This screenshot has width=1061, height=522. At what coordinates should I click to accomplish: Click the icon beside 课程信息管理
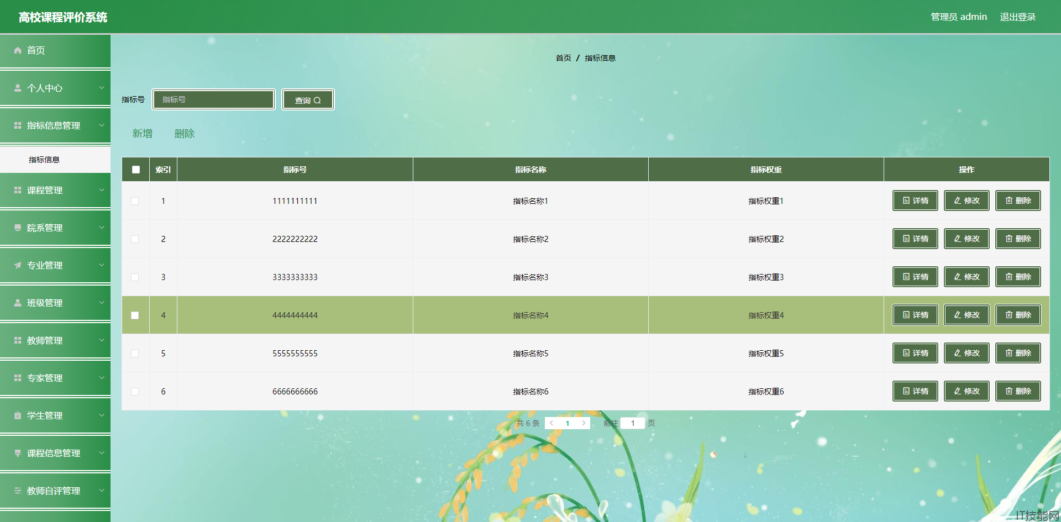pyautogui.click(x=18, y=453)
